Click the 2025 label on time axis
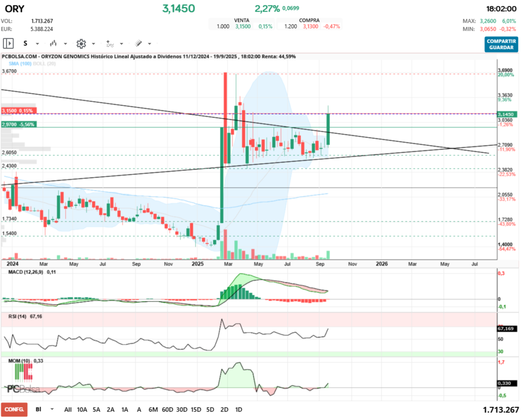The width and height of the screenshot is (525, 419). point(198,264)
